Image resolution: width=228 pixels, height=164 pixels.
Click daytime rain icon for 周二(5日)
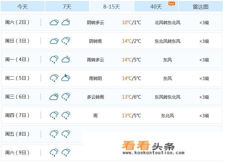coord(54,78)
